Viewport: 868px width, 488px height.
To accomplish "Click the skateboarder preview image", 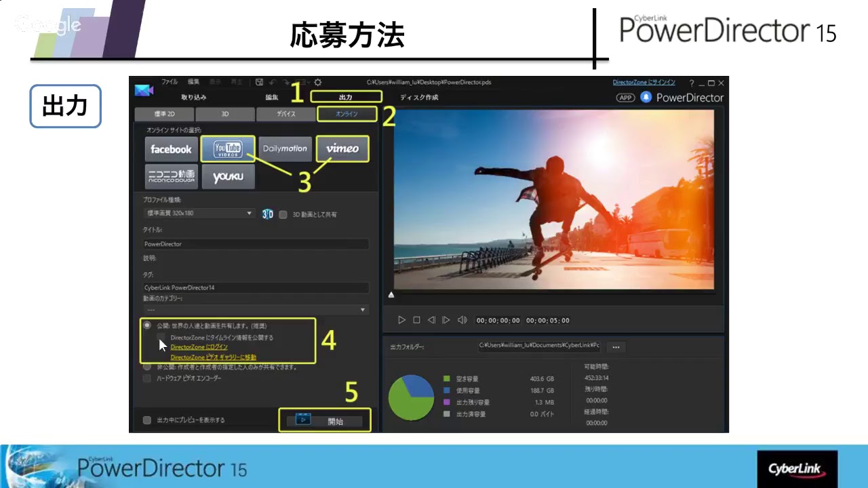I will tap(554, 201).
